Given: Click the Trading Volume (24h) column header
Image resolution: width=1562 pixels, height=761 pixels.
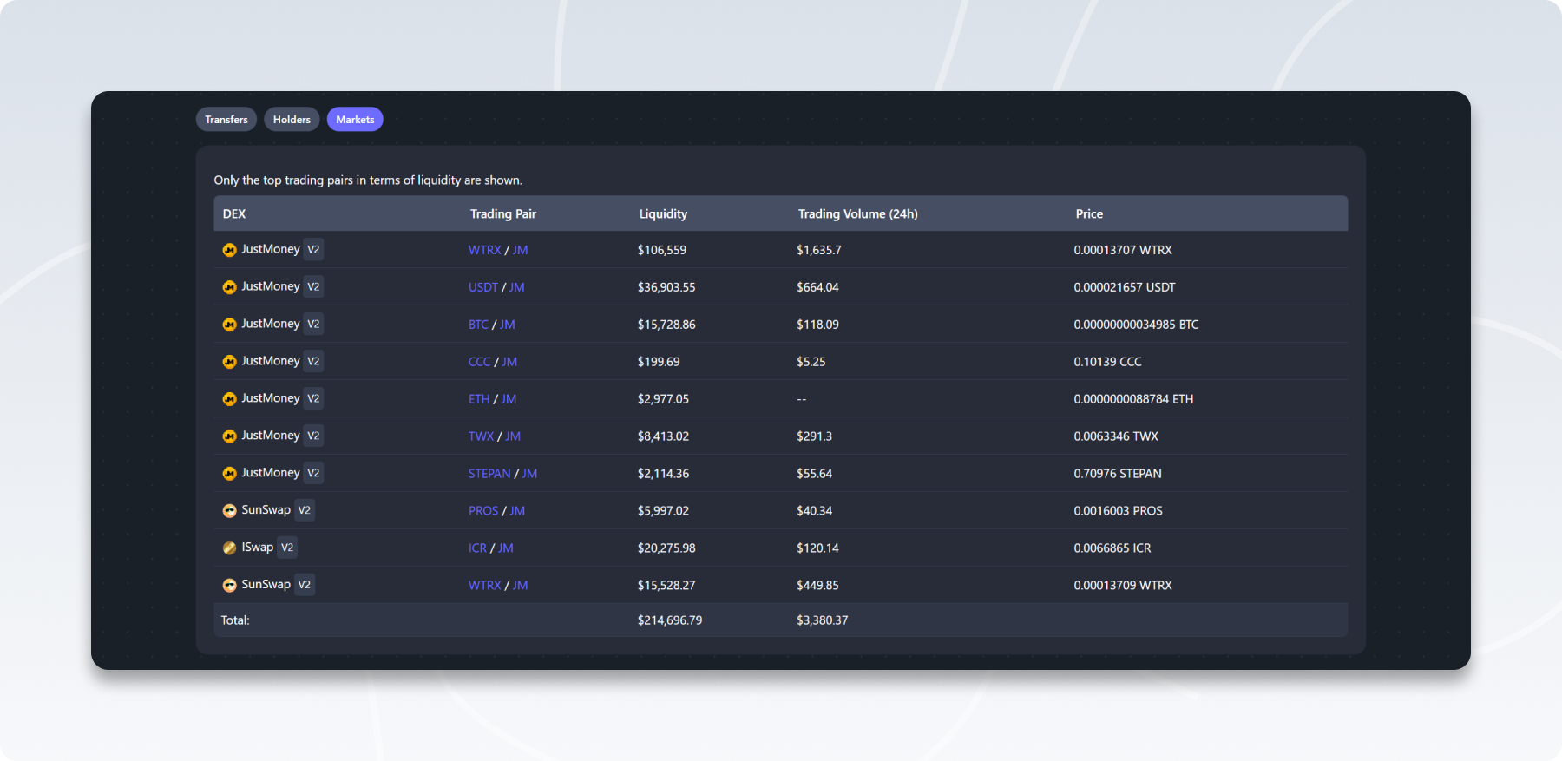Looking at the screenshot, I should [857, 213].
